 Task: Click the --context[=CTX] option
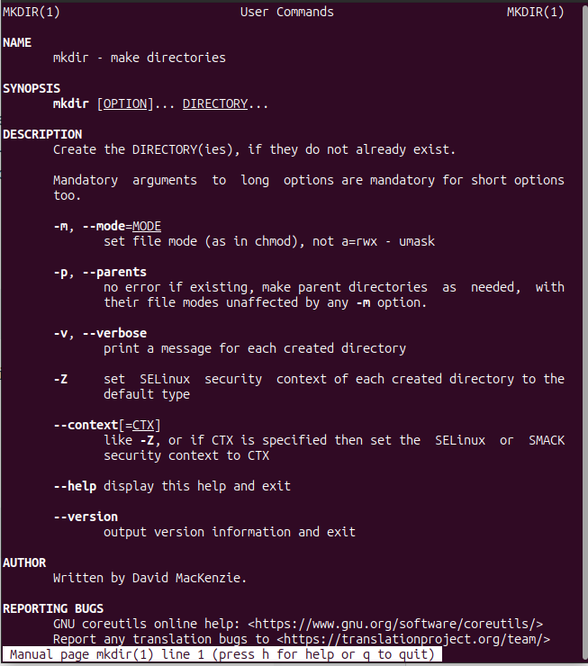(x=107, y=425)
